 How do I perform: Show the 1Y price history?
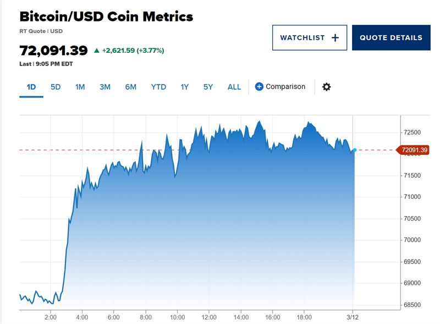(185, 87)
